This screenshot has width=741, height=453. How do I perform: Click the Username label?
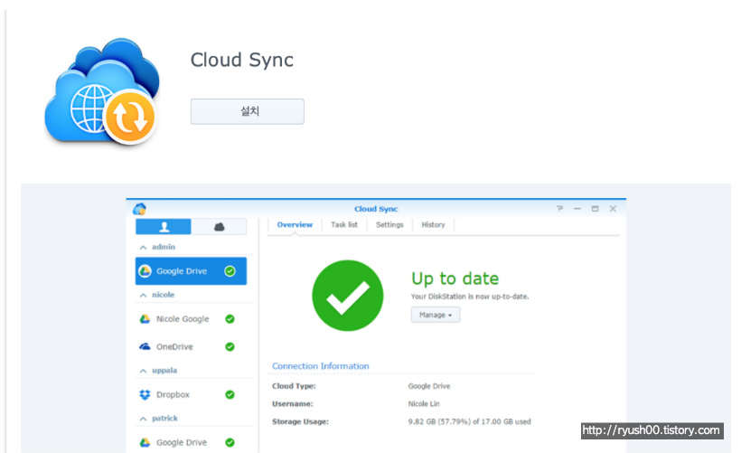(293, 404)
